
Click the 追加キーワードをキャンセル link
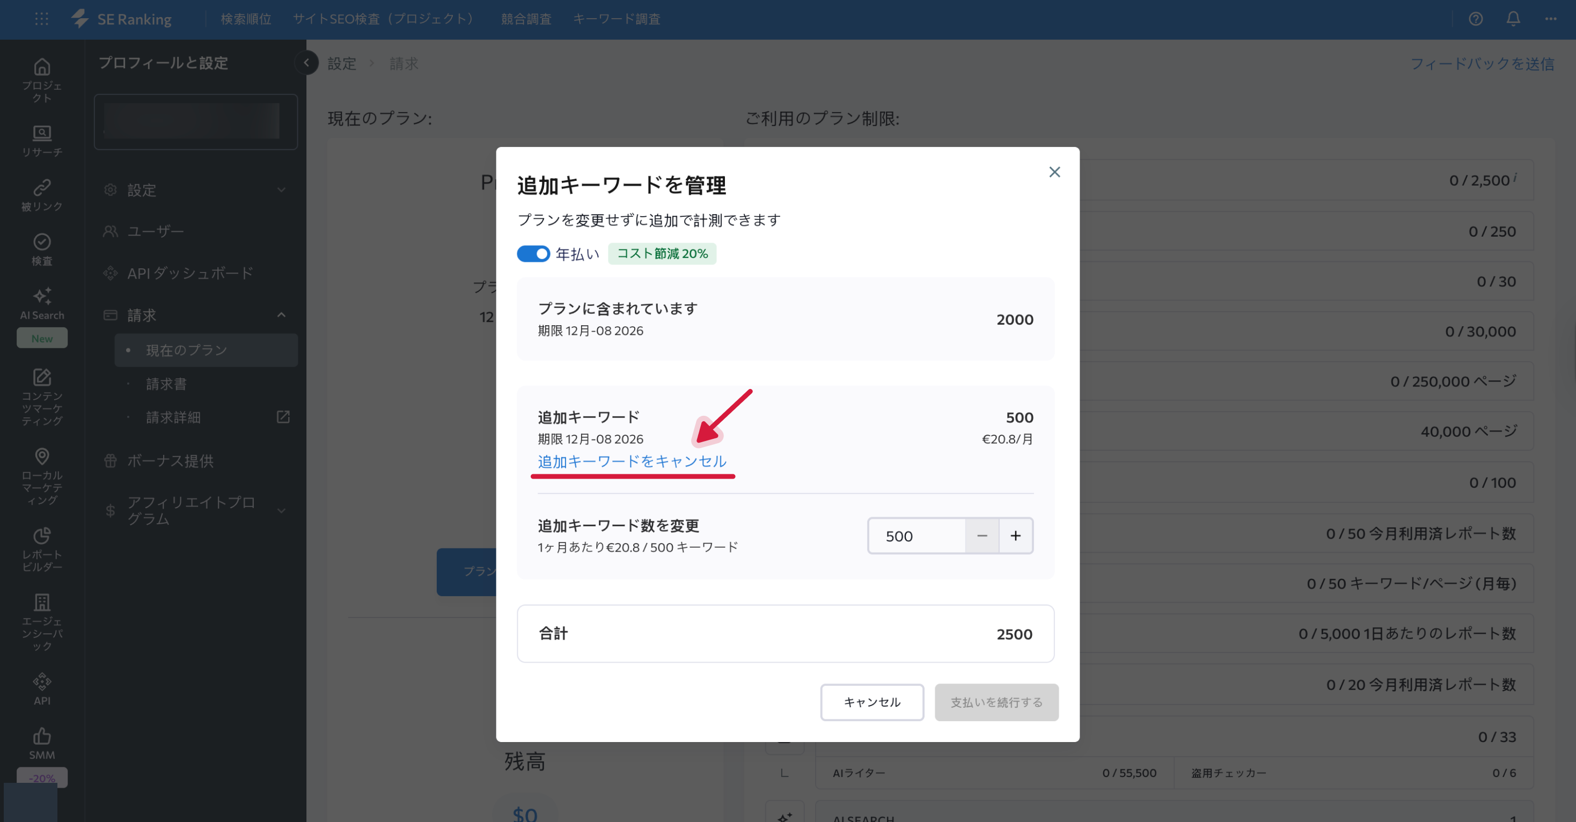pyautogui.click(x=632, y=461)
